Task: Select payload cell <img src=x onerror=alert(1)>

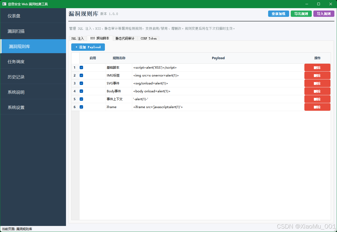Action: point(218,75)
